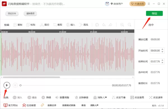Open the Recording (录音) tool
Image resolution: width=168 pixels, height=109 pixels.
[83, 105]
